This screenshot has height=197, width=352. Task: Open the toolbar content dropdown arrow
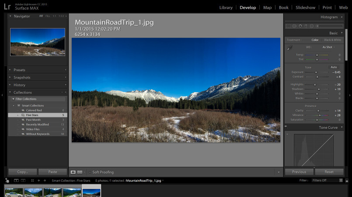(279, 172)
